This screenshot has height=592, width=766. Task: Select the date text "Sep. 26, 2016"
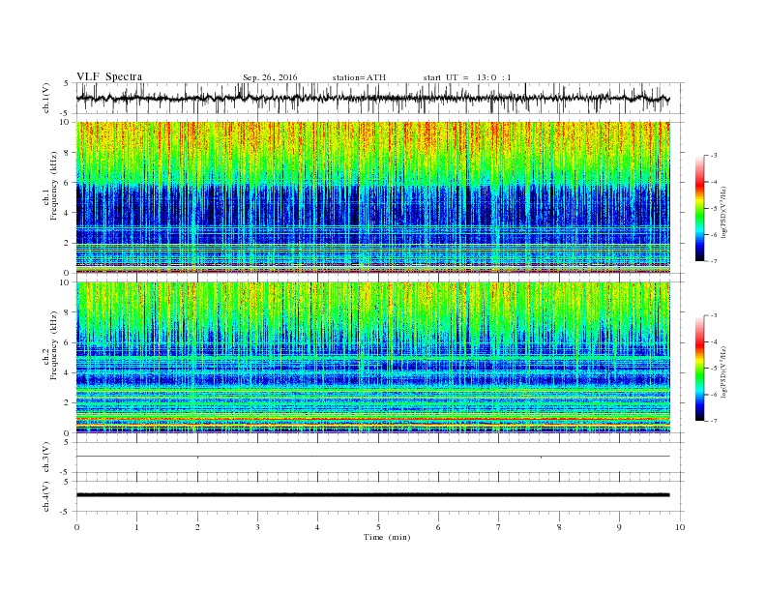tap(270, 77)
